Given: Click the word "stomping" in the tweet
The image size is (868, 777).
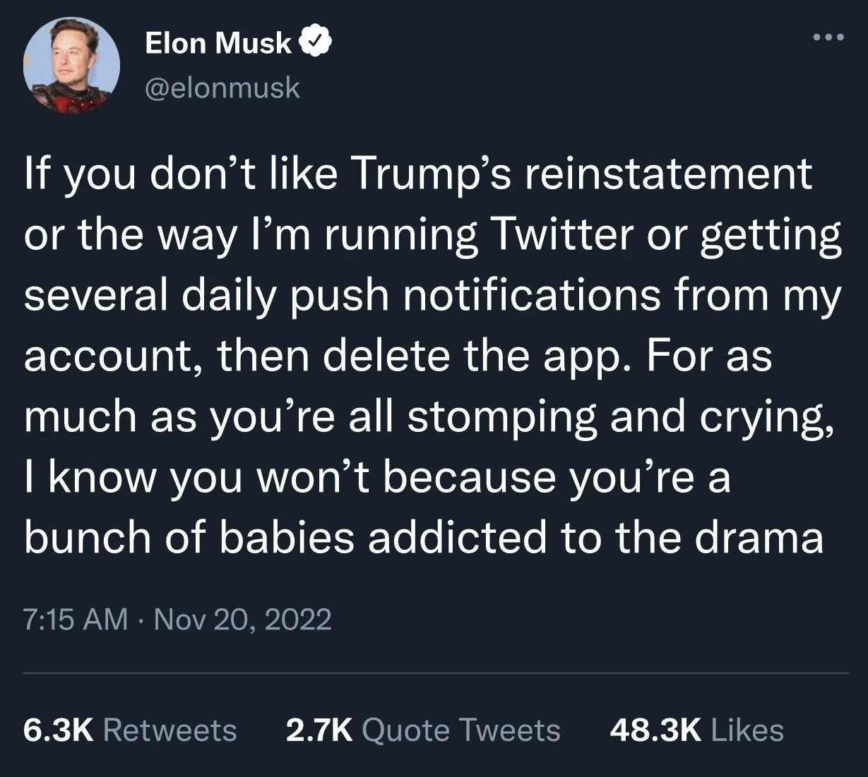Looking at the screenshot, I should pyautogui.click(x=503, y=416).
